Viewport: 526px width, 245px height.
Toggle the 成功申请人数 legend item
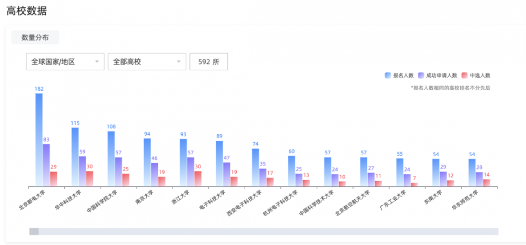438,76
